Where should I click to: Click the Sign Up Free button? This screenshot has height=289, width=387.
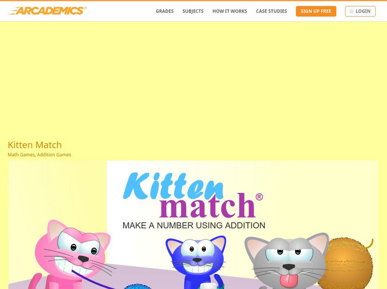(x=316, y=11)
